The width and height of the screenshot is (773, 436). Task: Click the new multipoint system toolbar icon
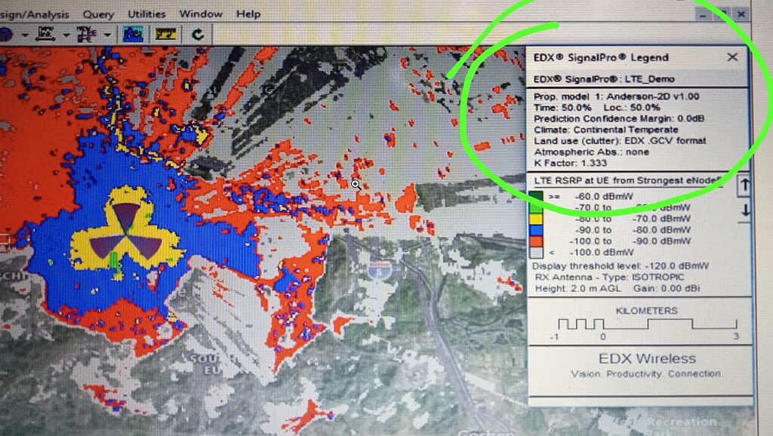(x=88, y=34)
